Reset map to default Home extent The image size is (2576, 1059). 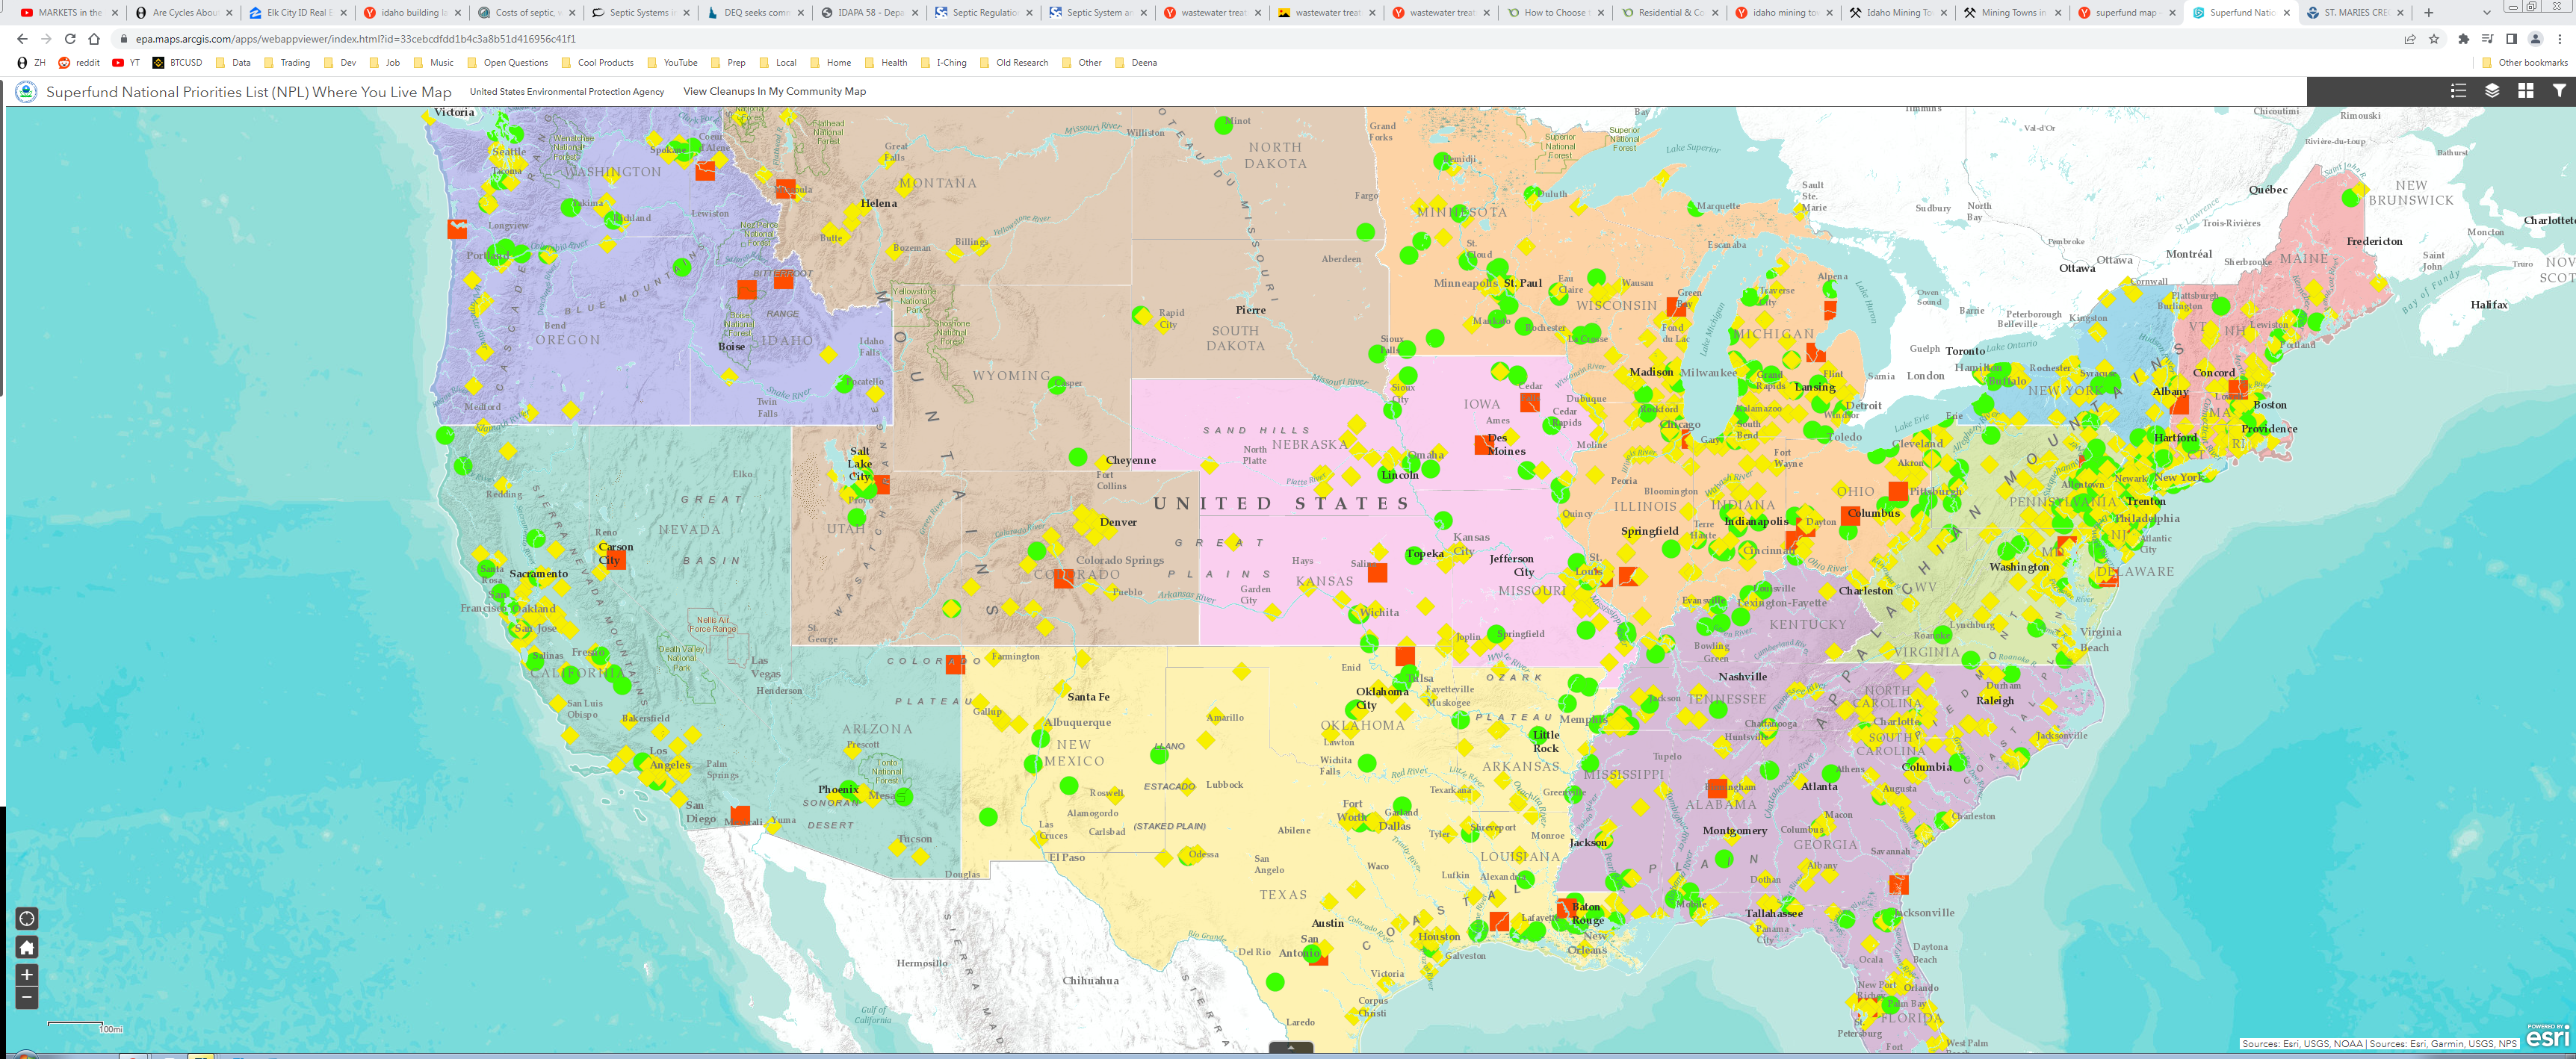[x=27, y=947]
